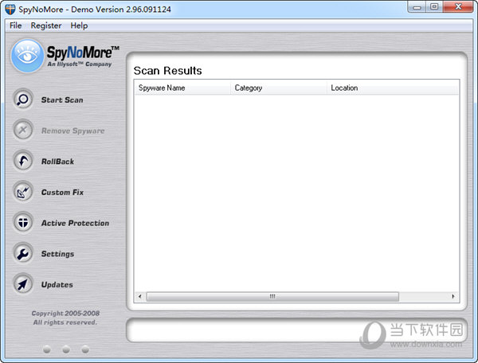Select the Active Protection label
The image size is (478, 363).
pos(76,223)
